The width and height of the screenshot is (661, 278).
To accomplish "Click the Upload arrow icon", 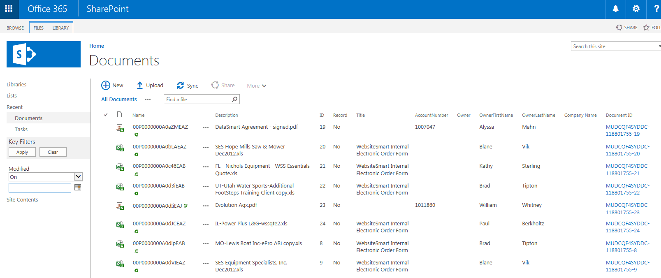I will (x=140, y=85).
